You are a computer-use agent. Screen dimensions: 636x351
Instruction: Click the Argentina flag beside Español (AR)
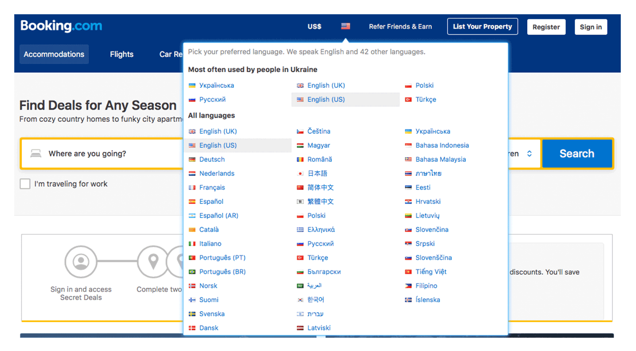point(192,216)
